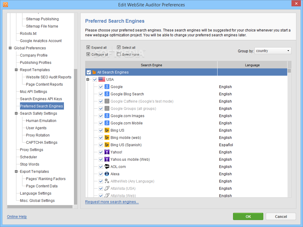The height and width of the screenshot is (227, 303).
Task: Toggle the USA country checkbox
Action: click(95, 80)
